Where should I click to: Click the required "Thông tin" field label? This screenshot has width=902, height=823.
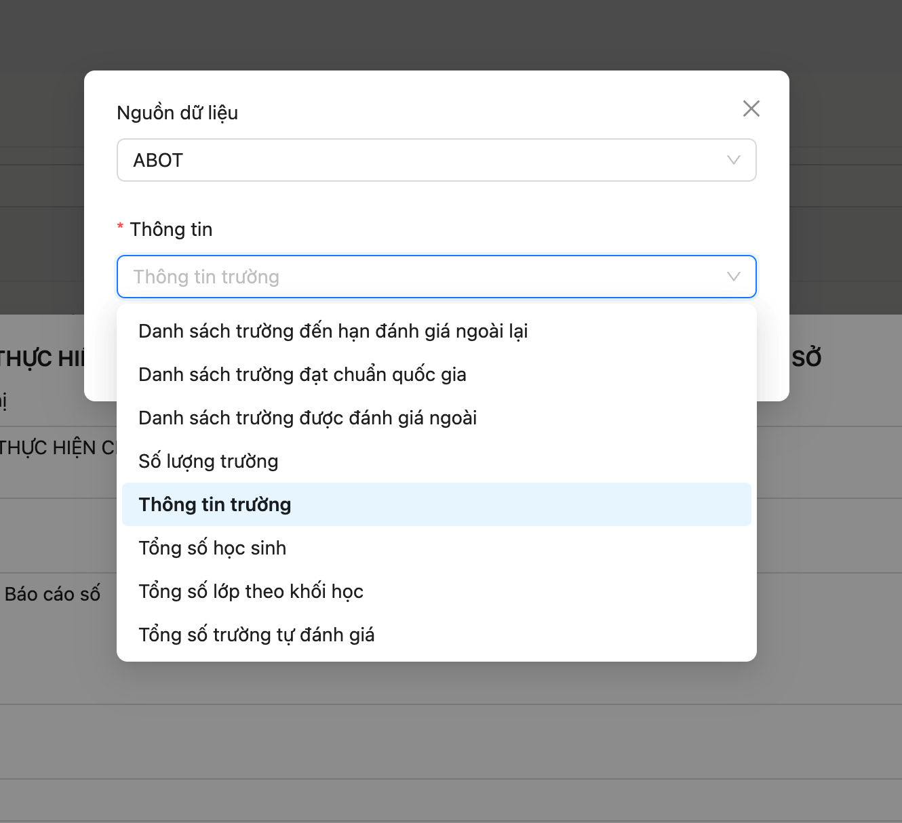tap(171, 229)
